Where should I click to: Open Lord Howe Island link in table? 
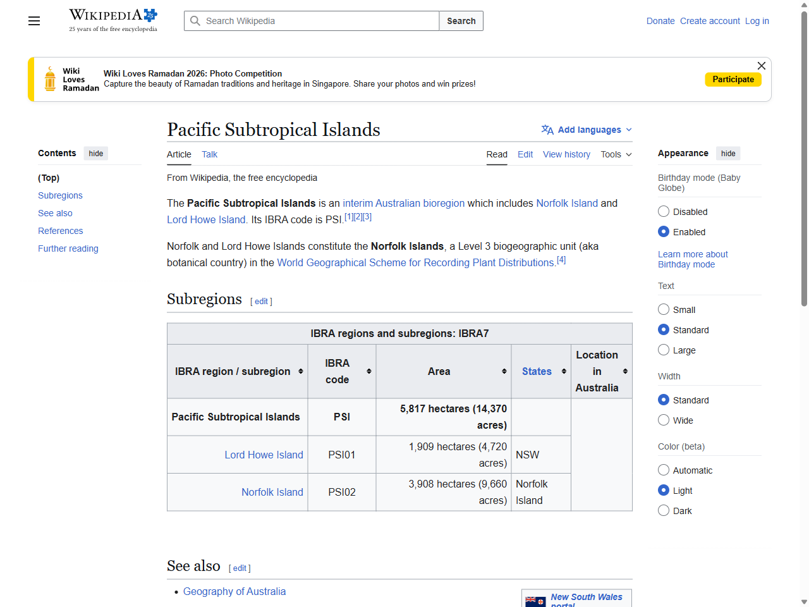264,455
